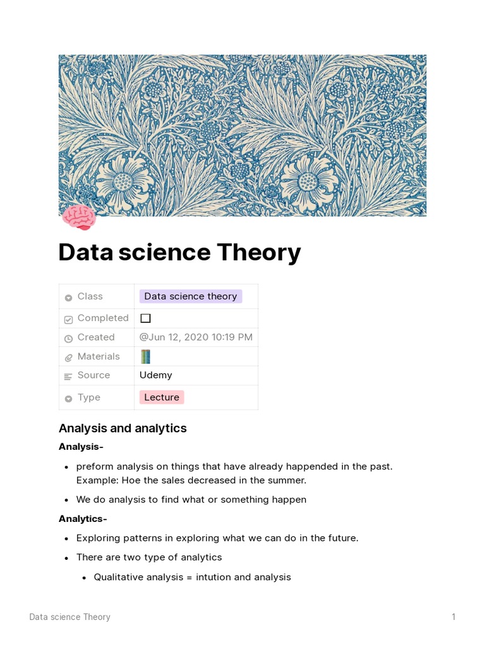This screenshot has width=485, height=647.
Task: Click the floral cover image
Action: (242, 135)
